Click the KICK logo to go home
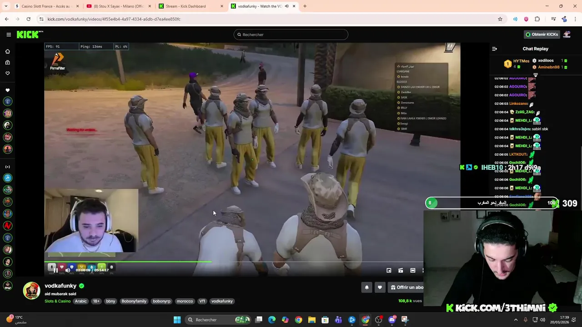582x327 pixels. [x=30, y=35]
